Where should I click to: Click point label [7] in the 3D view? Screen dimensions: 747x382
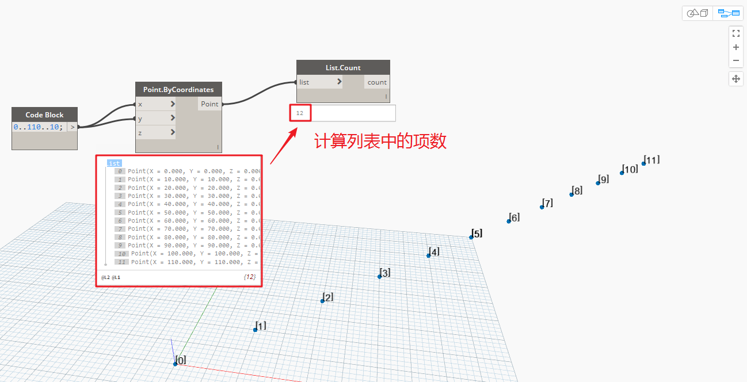(547, 203)
